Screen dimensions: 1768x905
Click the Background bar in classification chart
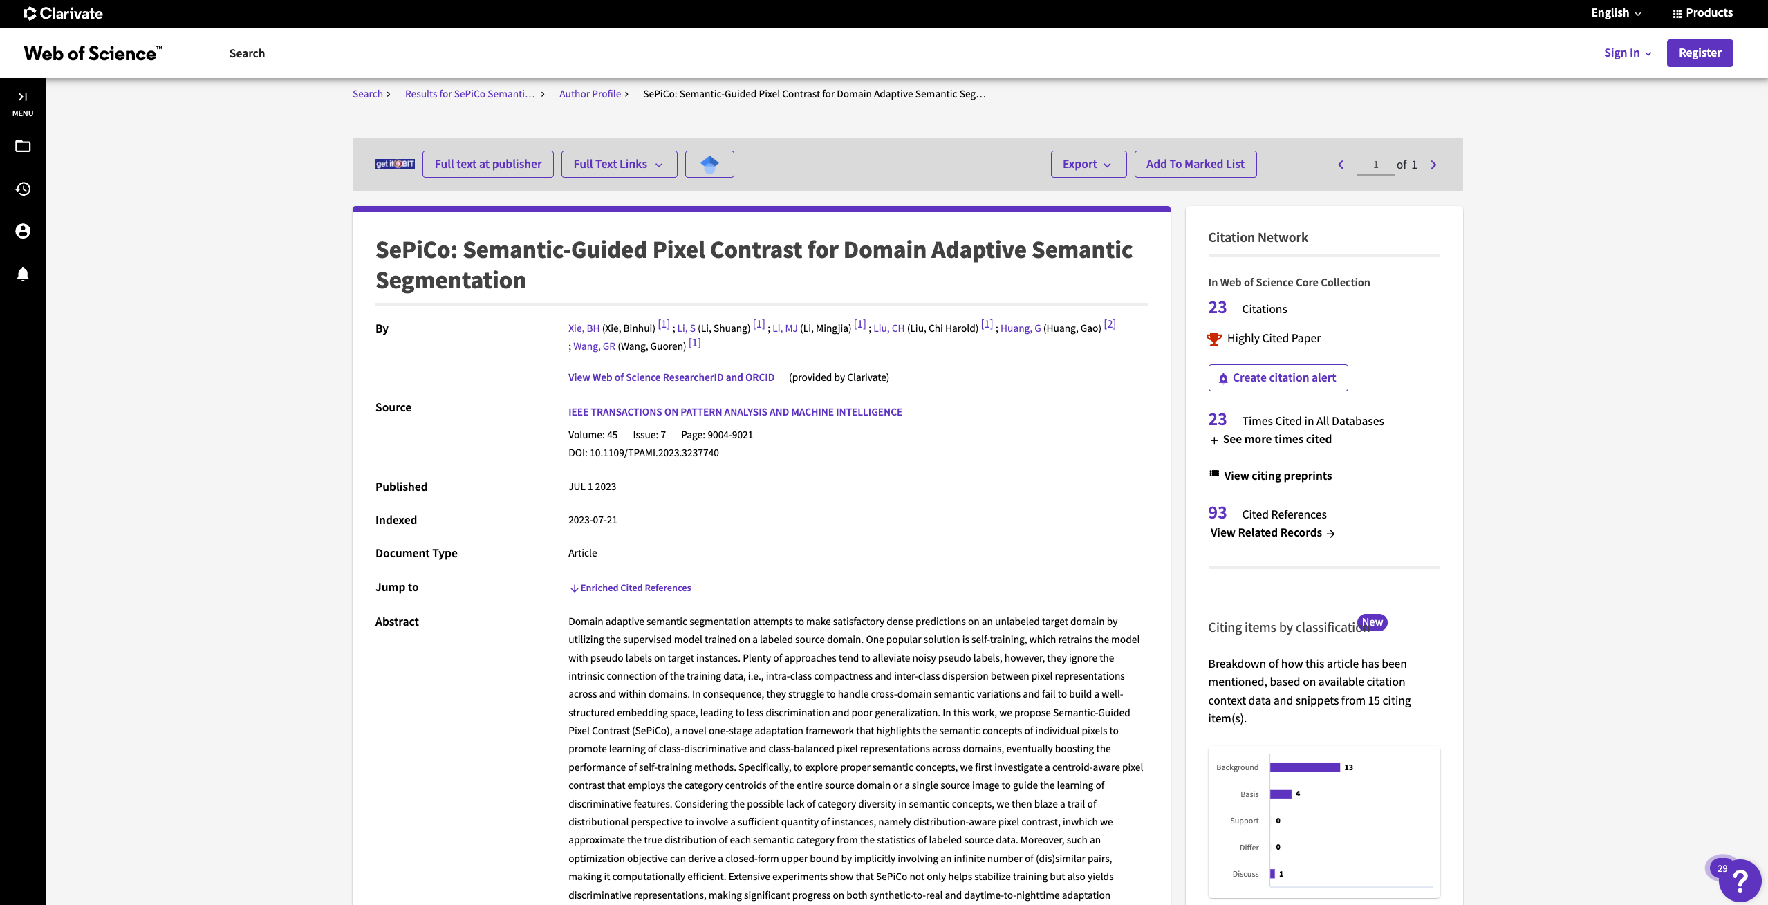click(x=1305, y=767)
